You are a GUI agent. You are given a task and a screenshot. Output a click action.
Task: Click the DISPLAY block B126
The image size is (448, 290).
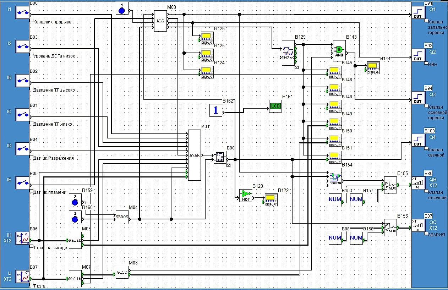(x=207, y=37)
